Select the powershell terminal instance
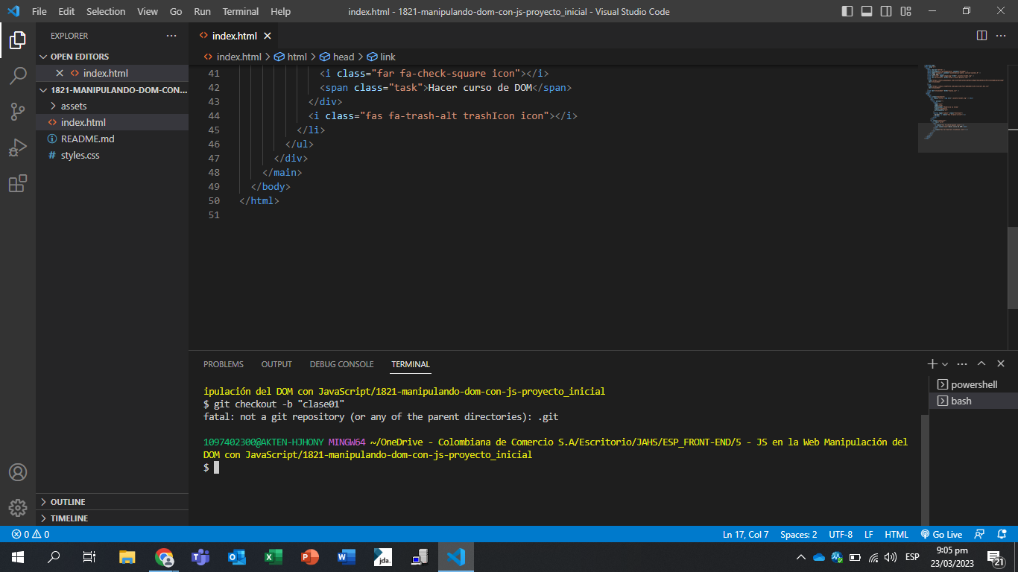The width and height of the screenshot is (1018, 572). 973,384
